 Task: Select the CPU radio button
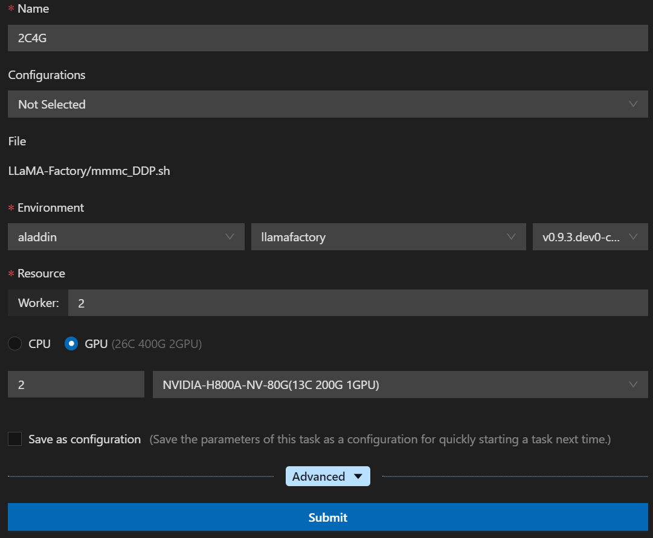[x=15, y=344]
